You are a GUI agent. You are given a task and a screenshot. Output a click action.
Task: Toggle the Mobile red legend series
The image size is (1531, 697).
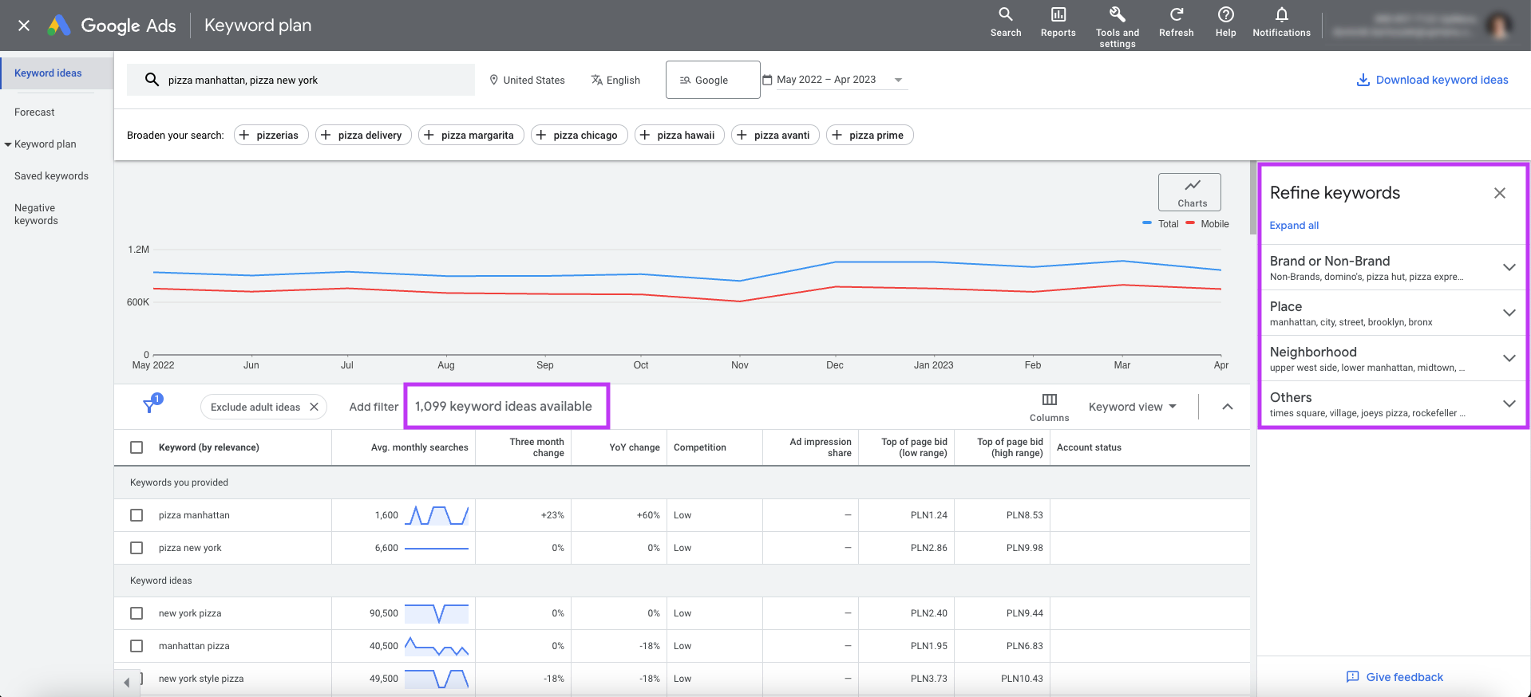[x=1208, y=224]
